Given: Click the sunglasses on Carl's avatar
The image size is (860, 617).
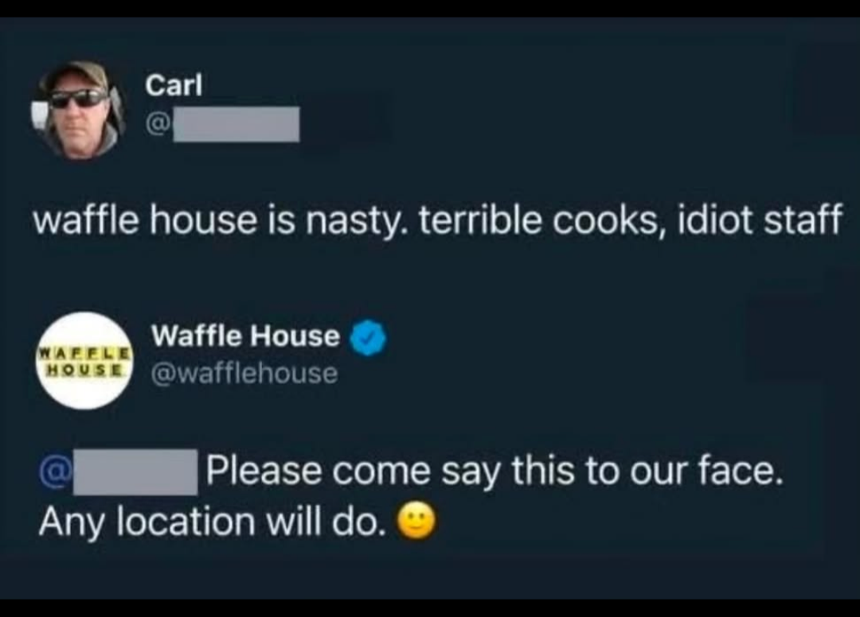Looking at the screenshot, I should click(x=78, y=99).
